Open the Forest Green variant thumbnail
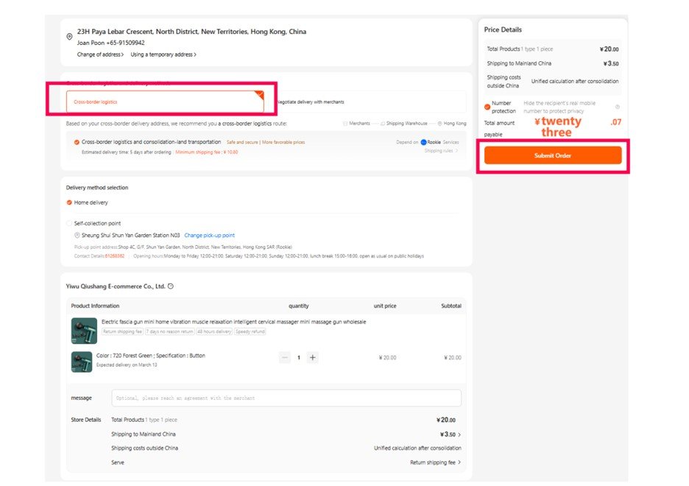This screenshot has height=486, width=689. click(x=81, y=362)
